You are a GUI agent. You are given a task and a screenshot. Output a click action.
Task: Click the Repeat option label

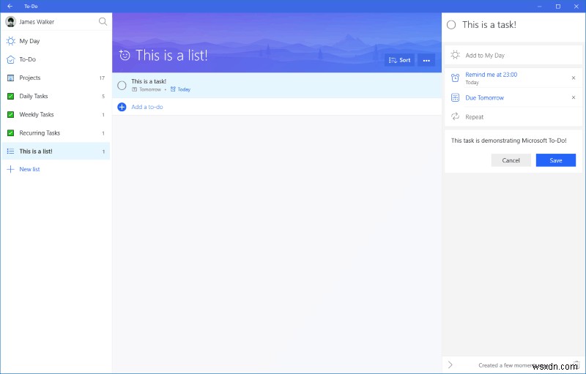pos(474,117)
